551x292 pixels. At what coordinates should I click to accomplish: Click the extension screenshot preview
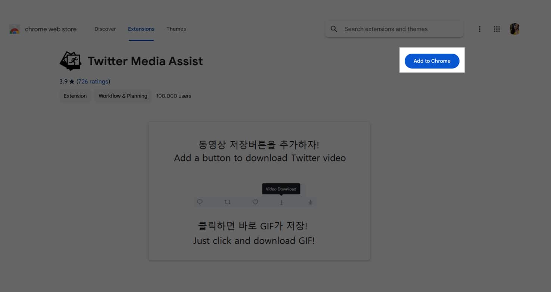pos(259,191)
